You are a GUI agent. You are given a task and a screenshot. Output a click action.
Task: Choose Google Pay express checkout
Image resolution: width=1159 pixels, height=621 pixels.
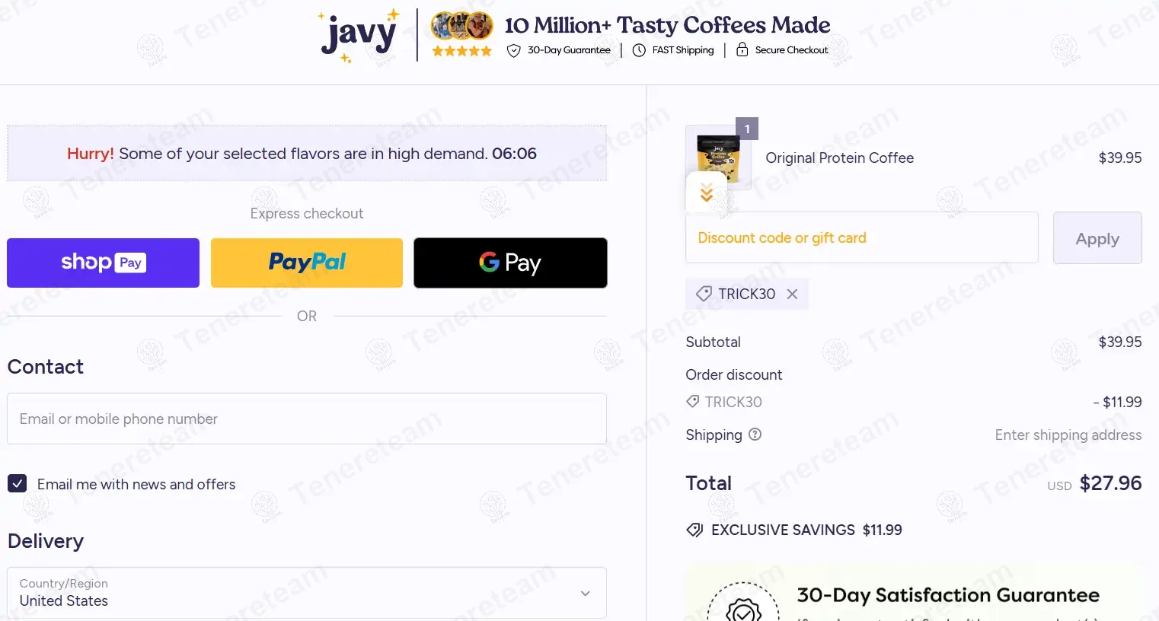click(x=510, y=263)
